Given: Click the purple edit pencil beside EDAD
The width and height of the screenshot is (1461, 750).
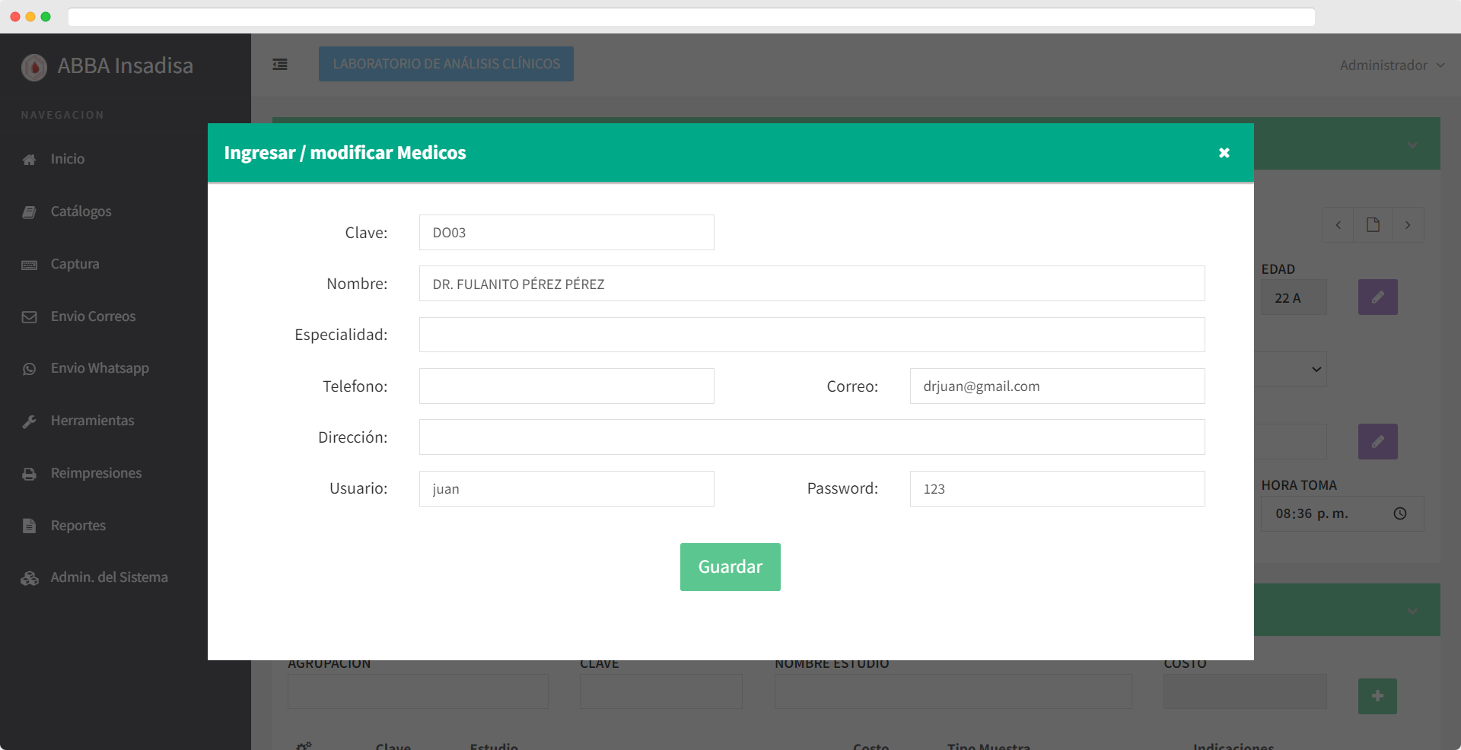Looking at the screenshot, I should coord(1377,297).
